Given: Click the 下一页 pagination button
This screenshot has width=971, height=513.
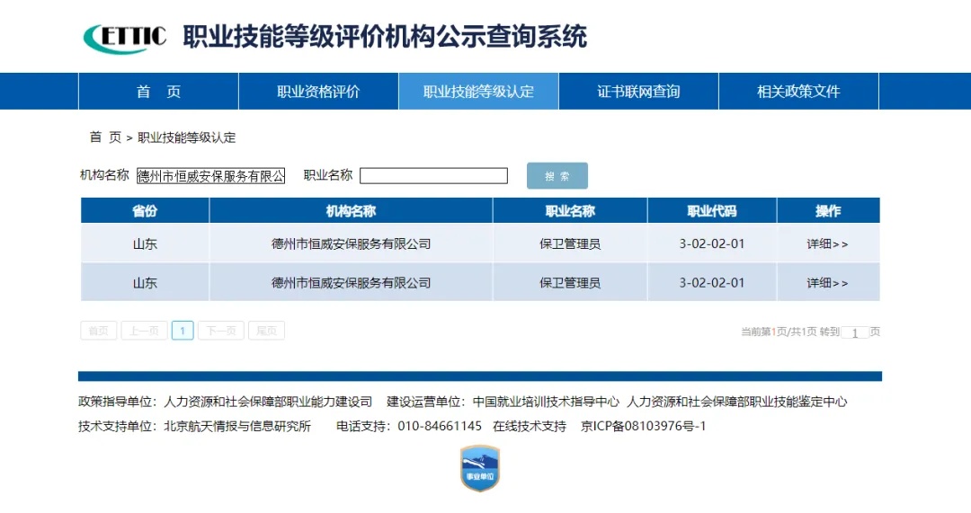Looking at the screenshot, I should [221, 331].
